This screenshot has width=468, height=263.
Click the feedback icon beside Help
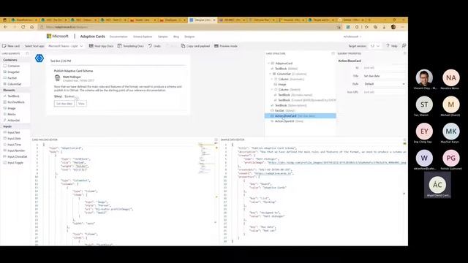(x=404, y=46)
